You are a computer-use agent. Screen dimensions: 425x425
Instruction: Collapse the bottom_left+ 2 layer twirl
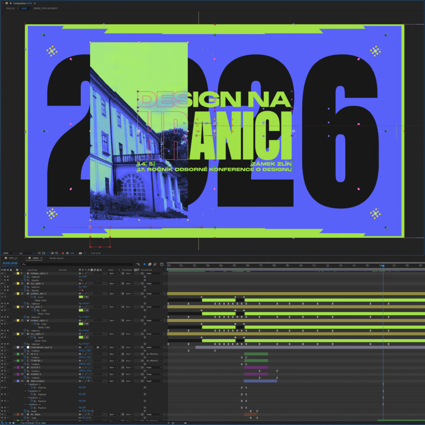point(15,293)
